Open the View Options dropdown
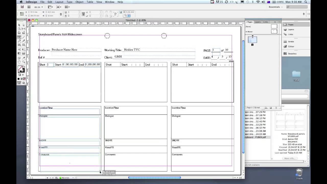 coord(50,7)
